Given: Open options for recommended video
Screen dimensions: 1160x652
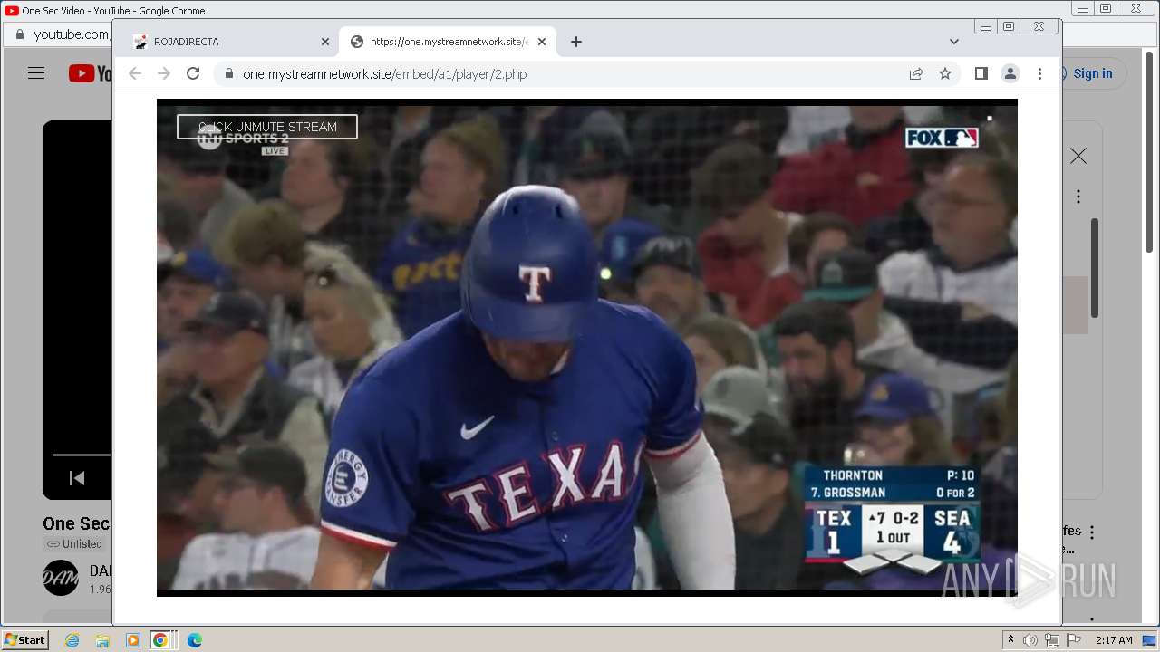Looking at the screenshot, I should click(1092, 532).
